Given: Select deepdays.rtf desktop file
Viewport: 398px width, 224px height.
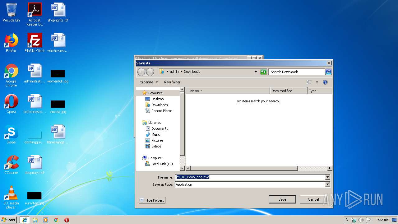Looking at the screenshot, I should (35, 165).
